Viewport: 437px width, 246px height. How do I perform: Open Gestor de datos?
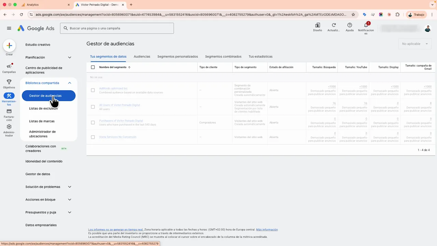(x=38, y=174)
